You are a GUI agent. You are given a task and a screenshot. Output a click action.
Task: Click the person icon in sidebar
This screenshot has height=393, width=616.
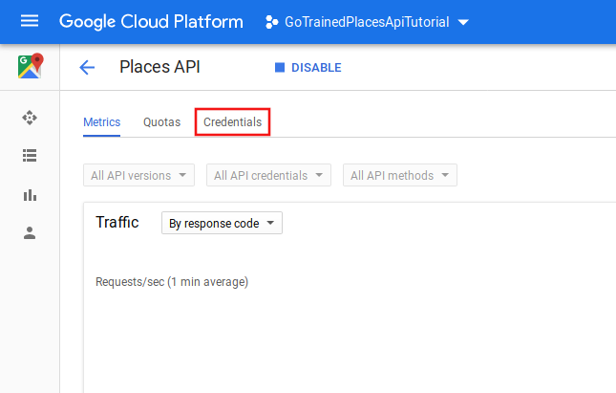pyautogui.click(x=30, y=233)
